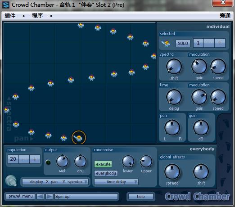This screenshot has width=235, height=207.
Task: Increase selected individual number with plus
Action: point(220,43)
